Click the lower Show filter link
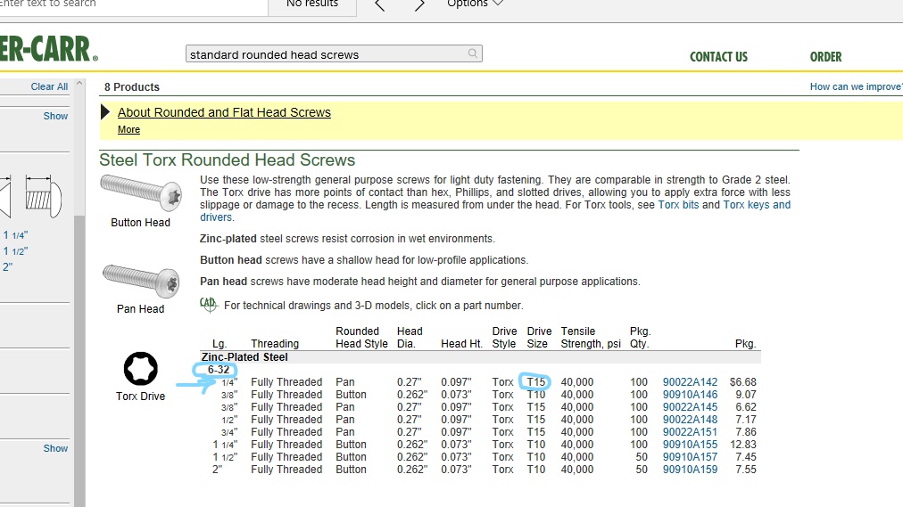 [x=55, y=448]
